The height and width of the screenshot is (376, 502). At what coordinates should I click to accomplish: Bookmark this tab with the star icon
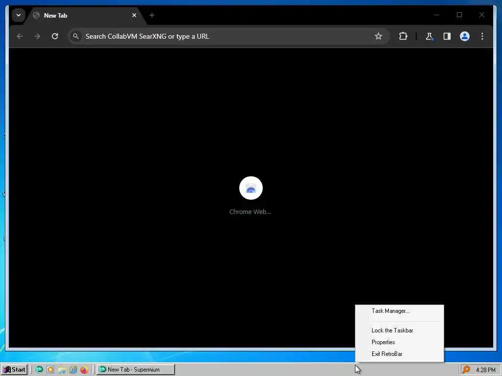point(378,36)
